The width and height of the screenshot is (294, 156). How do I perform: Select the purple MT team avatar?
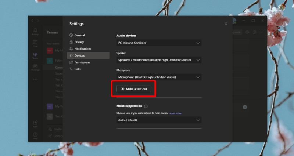50,106
